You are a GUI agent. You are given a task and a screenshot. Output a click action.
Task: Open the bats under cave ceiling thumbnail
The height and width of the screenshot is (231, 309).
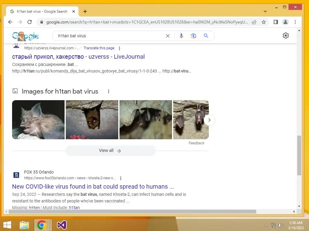[146, 120]
